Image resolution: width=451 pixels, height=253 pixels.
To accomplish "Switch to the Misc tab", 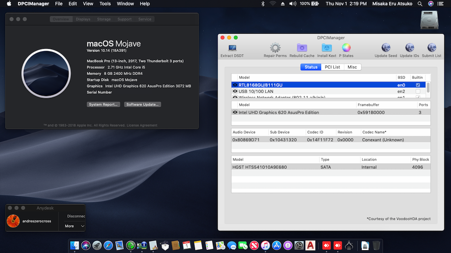I will pyautogui.click(x=352, y=67).
